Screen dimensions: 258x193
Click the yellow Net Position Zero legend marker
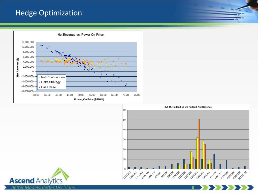click(x=40, y=77)
